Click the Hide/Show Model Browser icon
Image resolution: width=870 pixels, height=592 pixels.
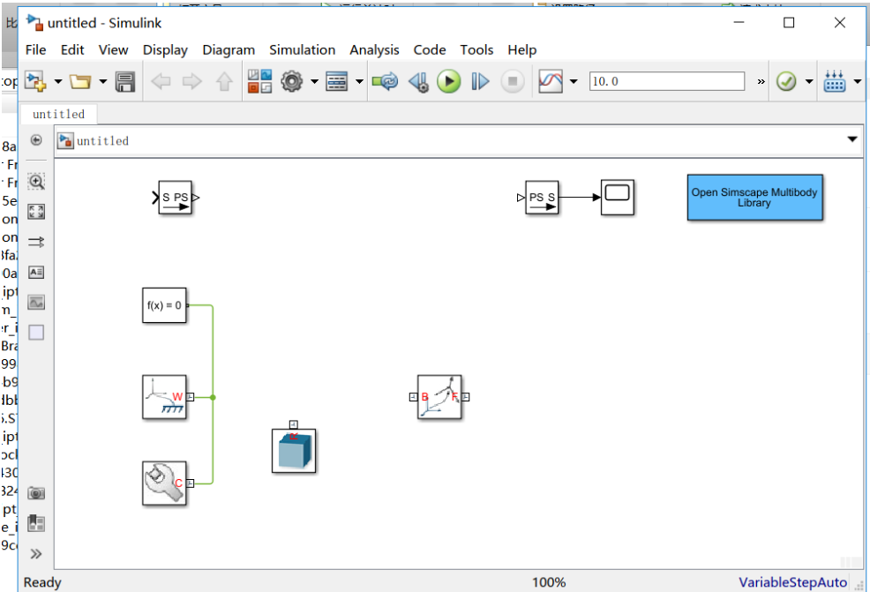pos(36,139)
